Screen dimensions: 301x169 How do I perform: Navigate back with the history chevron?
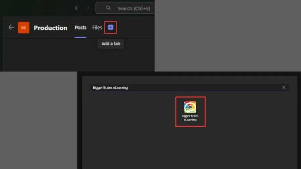click(76, 8)
